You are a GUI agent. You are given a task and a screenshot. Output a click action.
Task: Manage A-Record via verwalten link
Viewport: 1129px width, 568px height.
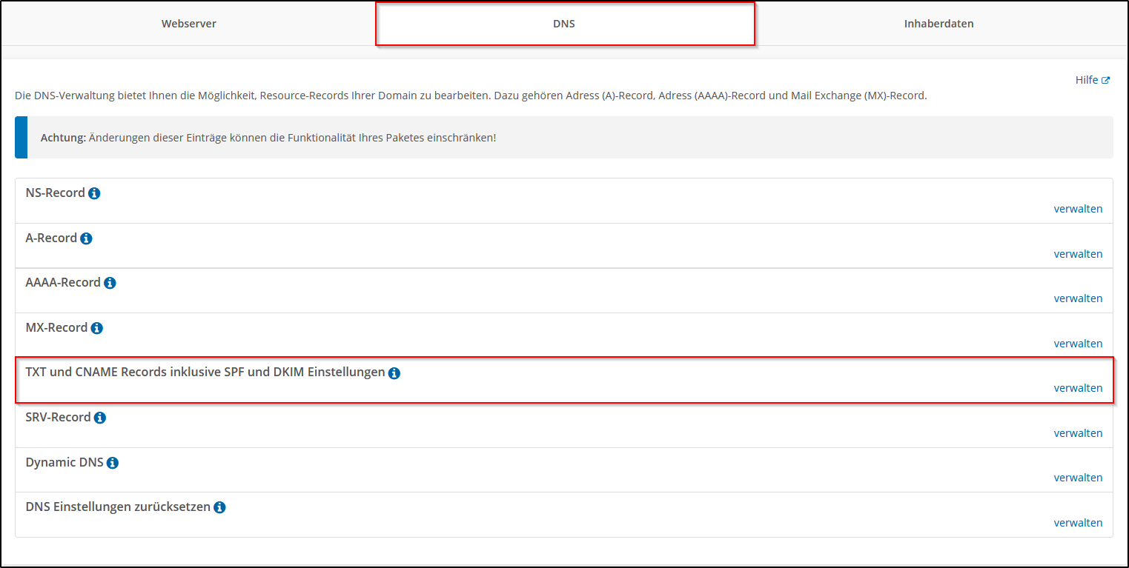(x=1078, y=254)
